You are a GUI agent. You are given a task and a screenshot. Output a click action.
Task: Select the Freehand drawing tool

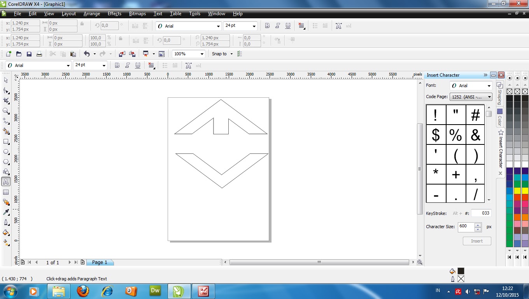pos(6,121)
